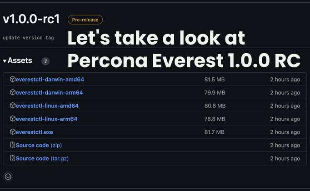Image resolution: width=310 pixels, height=191 pixels.
Task: Click the package icon beside everestctl-darwin-arm64
Action: coord(13,92)
